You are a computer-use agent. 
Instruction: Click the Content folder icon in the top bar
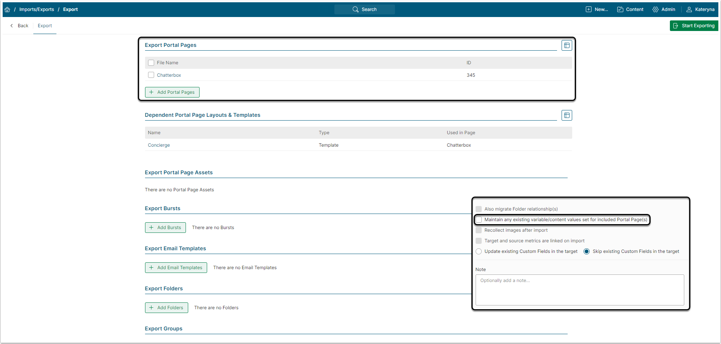pyautogui.click(x=620, y=9)
